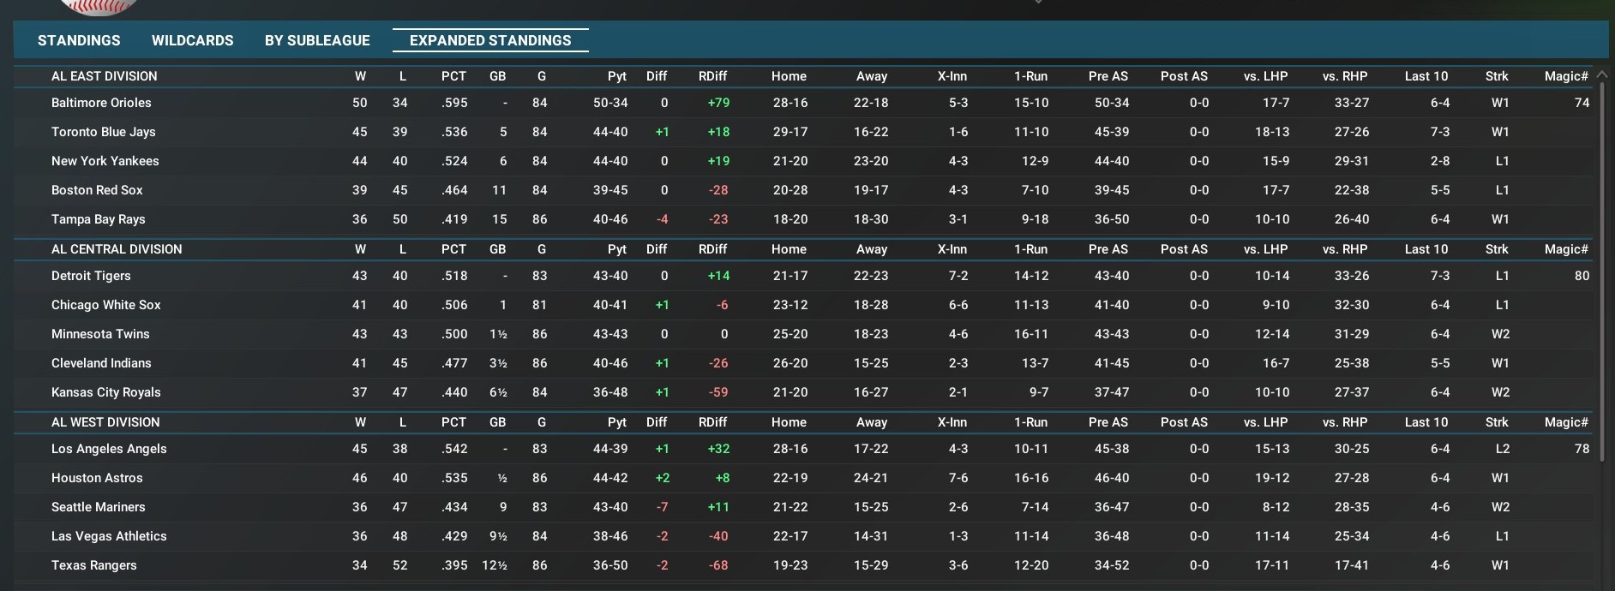Click the AL Central Division header

pos(117,249)
